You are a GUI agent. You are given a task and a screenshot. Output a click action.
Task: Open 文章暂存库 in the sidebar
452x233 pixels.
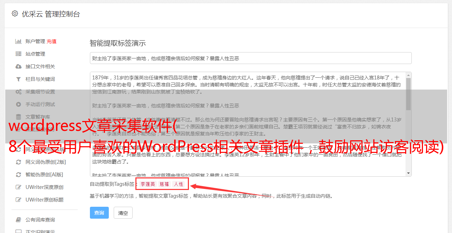(x=38, y=117)
